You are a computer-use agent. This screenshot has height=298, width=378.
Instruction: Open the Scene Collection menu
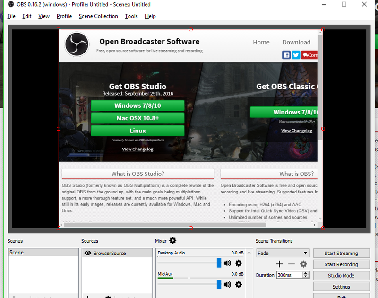(x=98, y=16)
